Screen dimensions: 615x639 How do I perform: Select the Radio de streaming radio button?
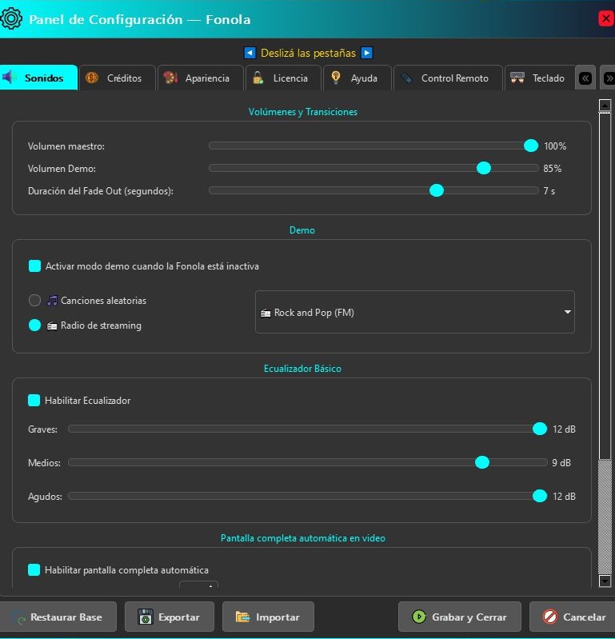(34, 325)
